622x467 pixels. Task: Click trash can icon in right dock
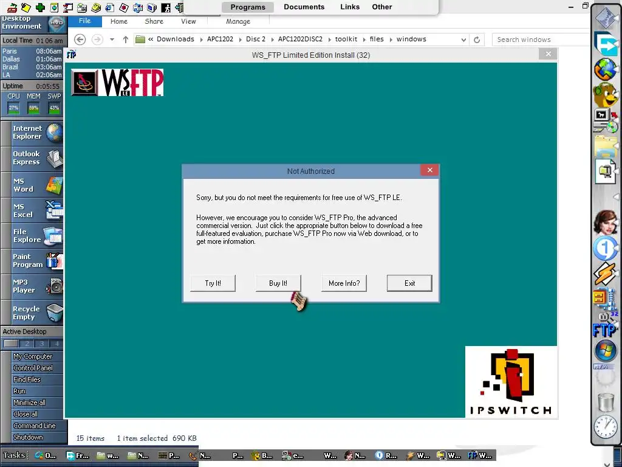pos(606,402)
